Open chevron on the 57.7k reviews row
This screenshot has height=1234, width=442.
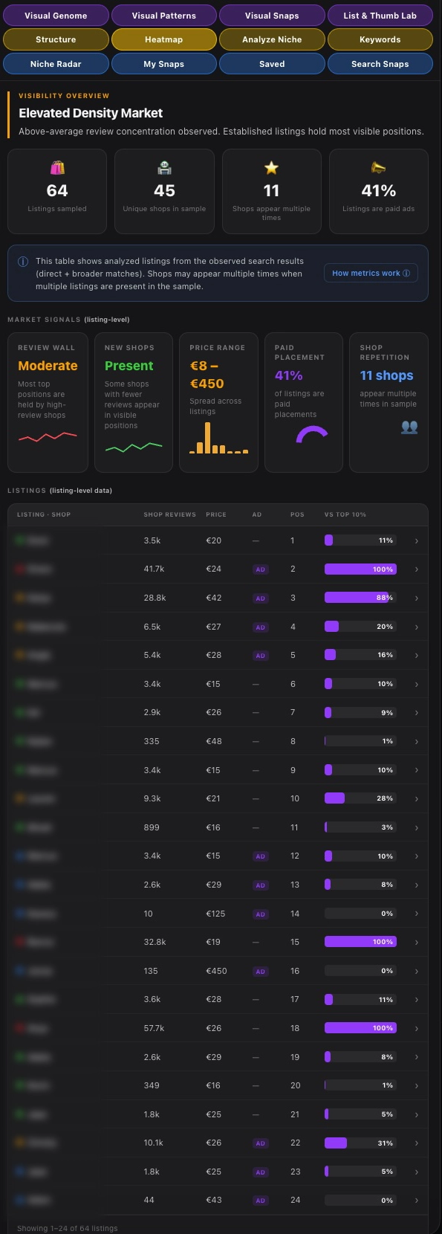[x=416, y=1029]
